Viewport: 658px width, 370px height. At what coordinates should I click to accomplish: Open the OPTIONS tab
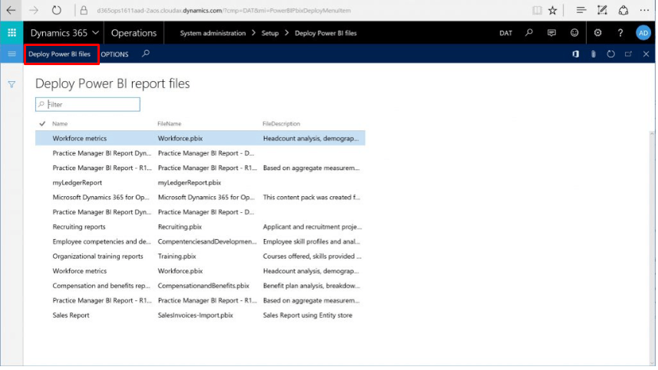(114, 54)
